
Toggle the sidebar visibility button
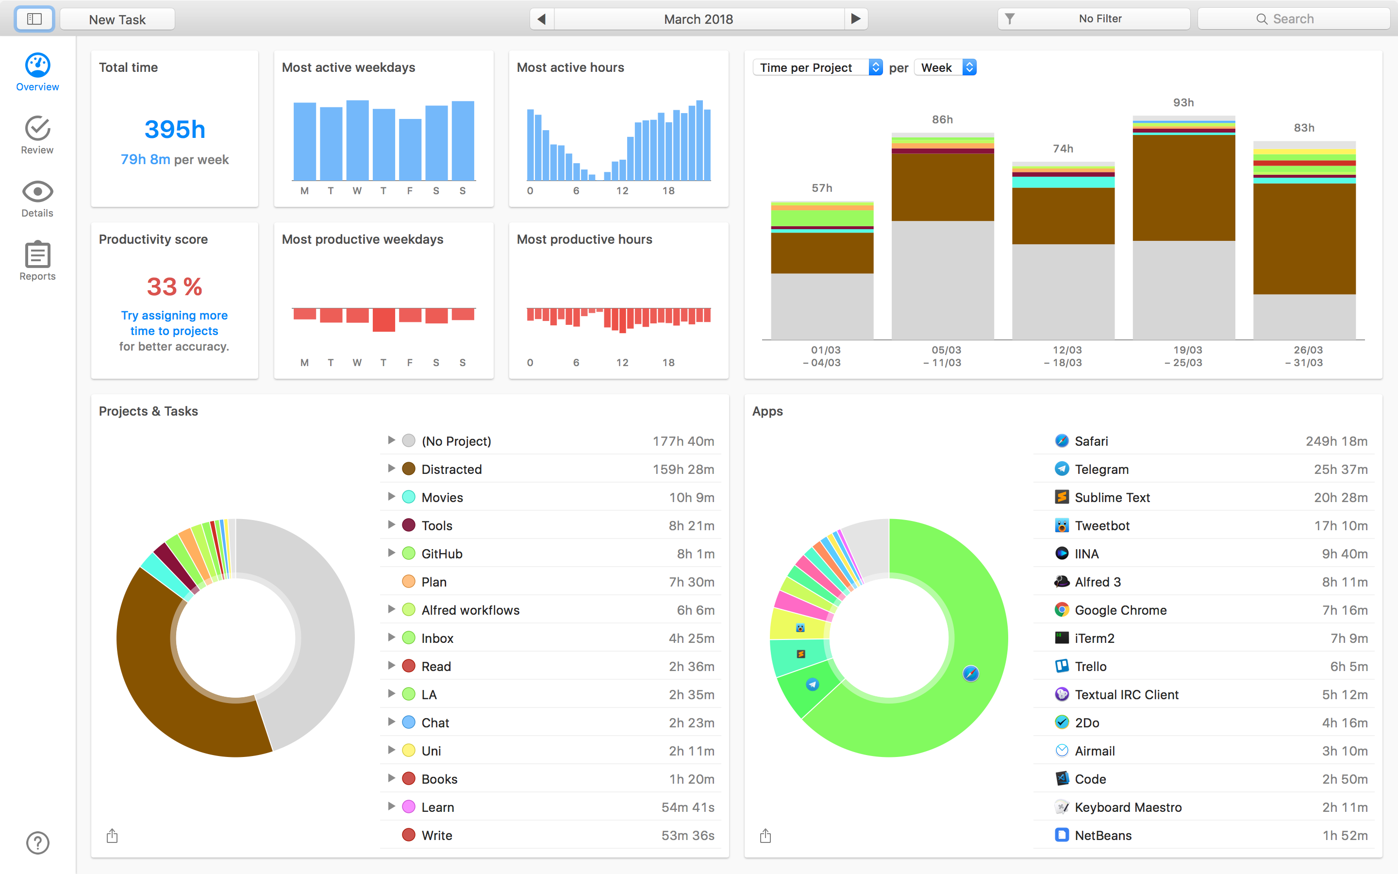point(34,19)
